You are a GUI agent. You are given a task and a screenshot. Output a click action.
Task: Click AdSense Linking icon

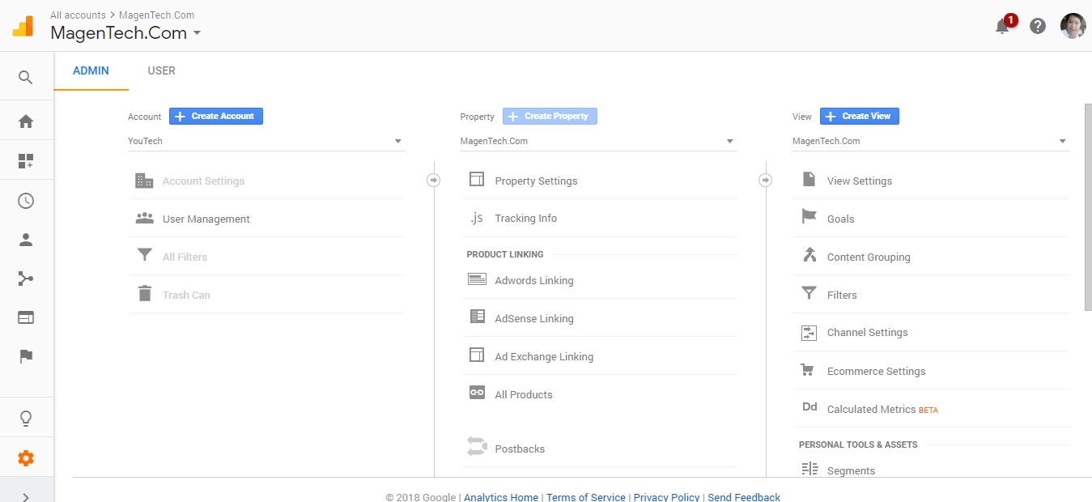point(477,317)
